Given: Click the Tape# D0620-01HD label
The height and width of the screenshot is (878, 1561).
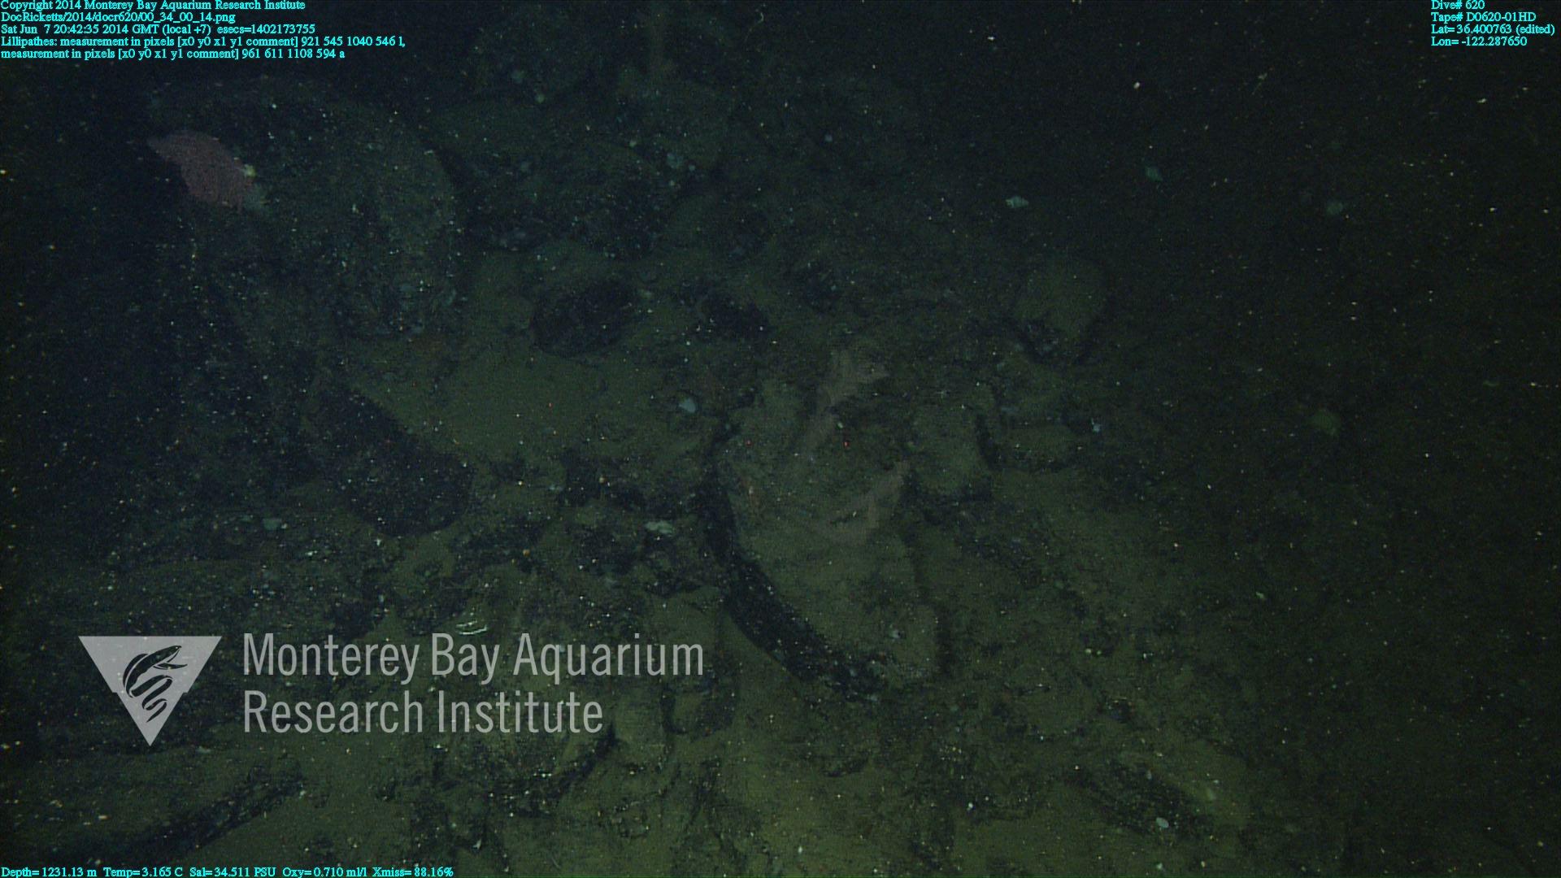Looking at the screenshot, I should pyautogui.click(x=1483, y=17).
